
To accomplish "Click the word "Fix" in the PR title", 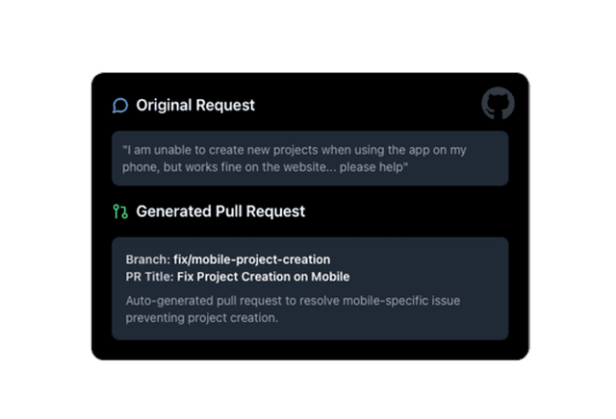I will pyautogui.click(x=186, y=277).
